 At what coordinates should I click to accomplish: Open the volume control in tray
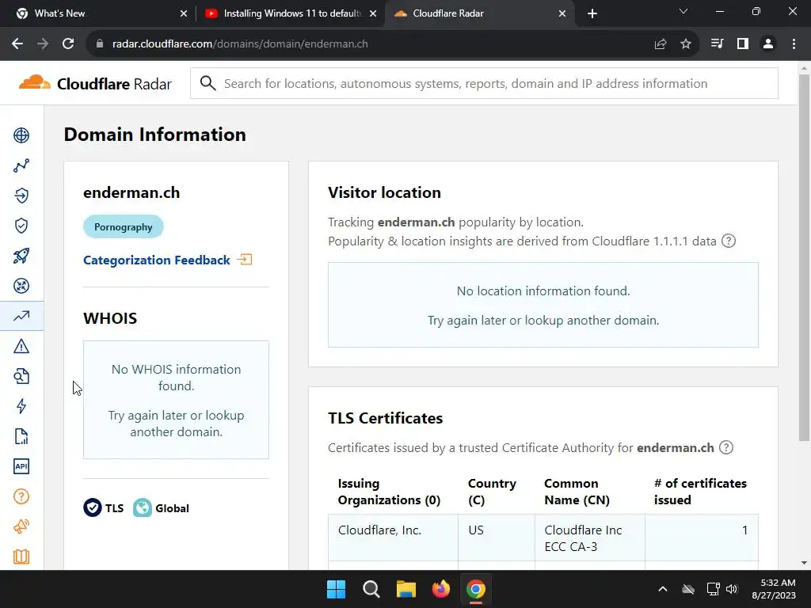(x=732, y=589)
